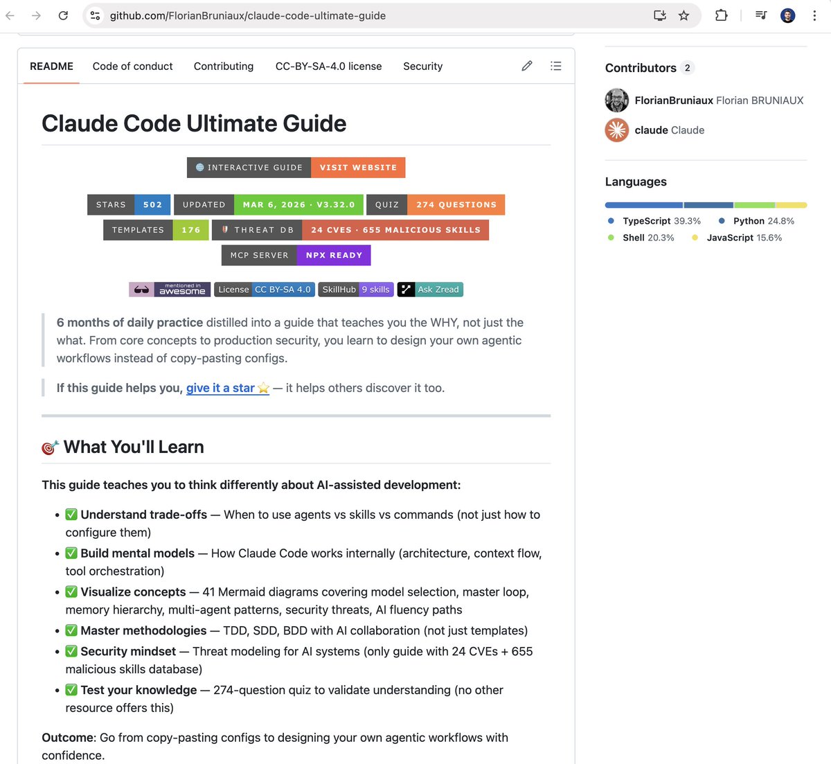The image size is (831, 764).
Task: Click the Test your knowledge bullet text
Action: pyautogui.click(x=284, y=699)
